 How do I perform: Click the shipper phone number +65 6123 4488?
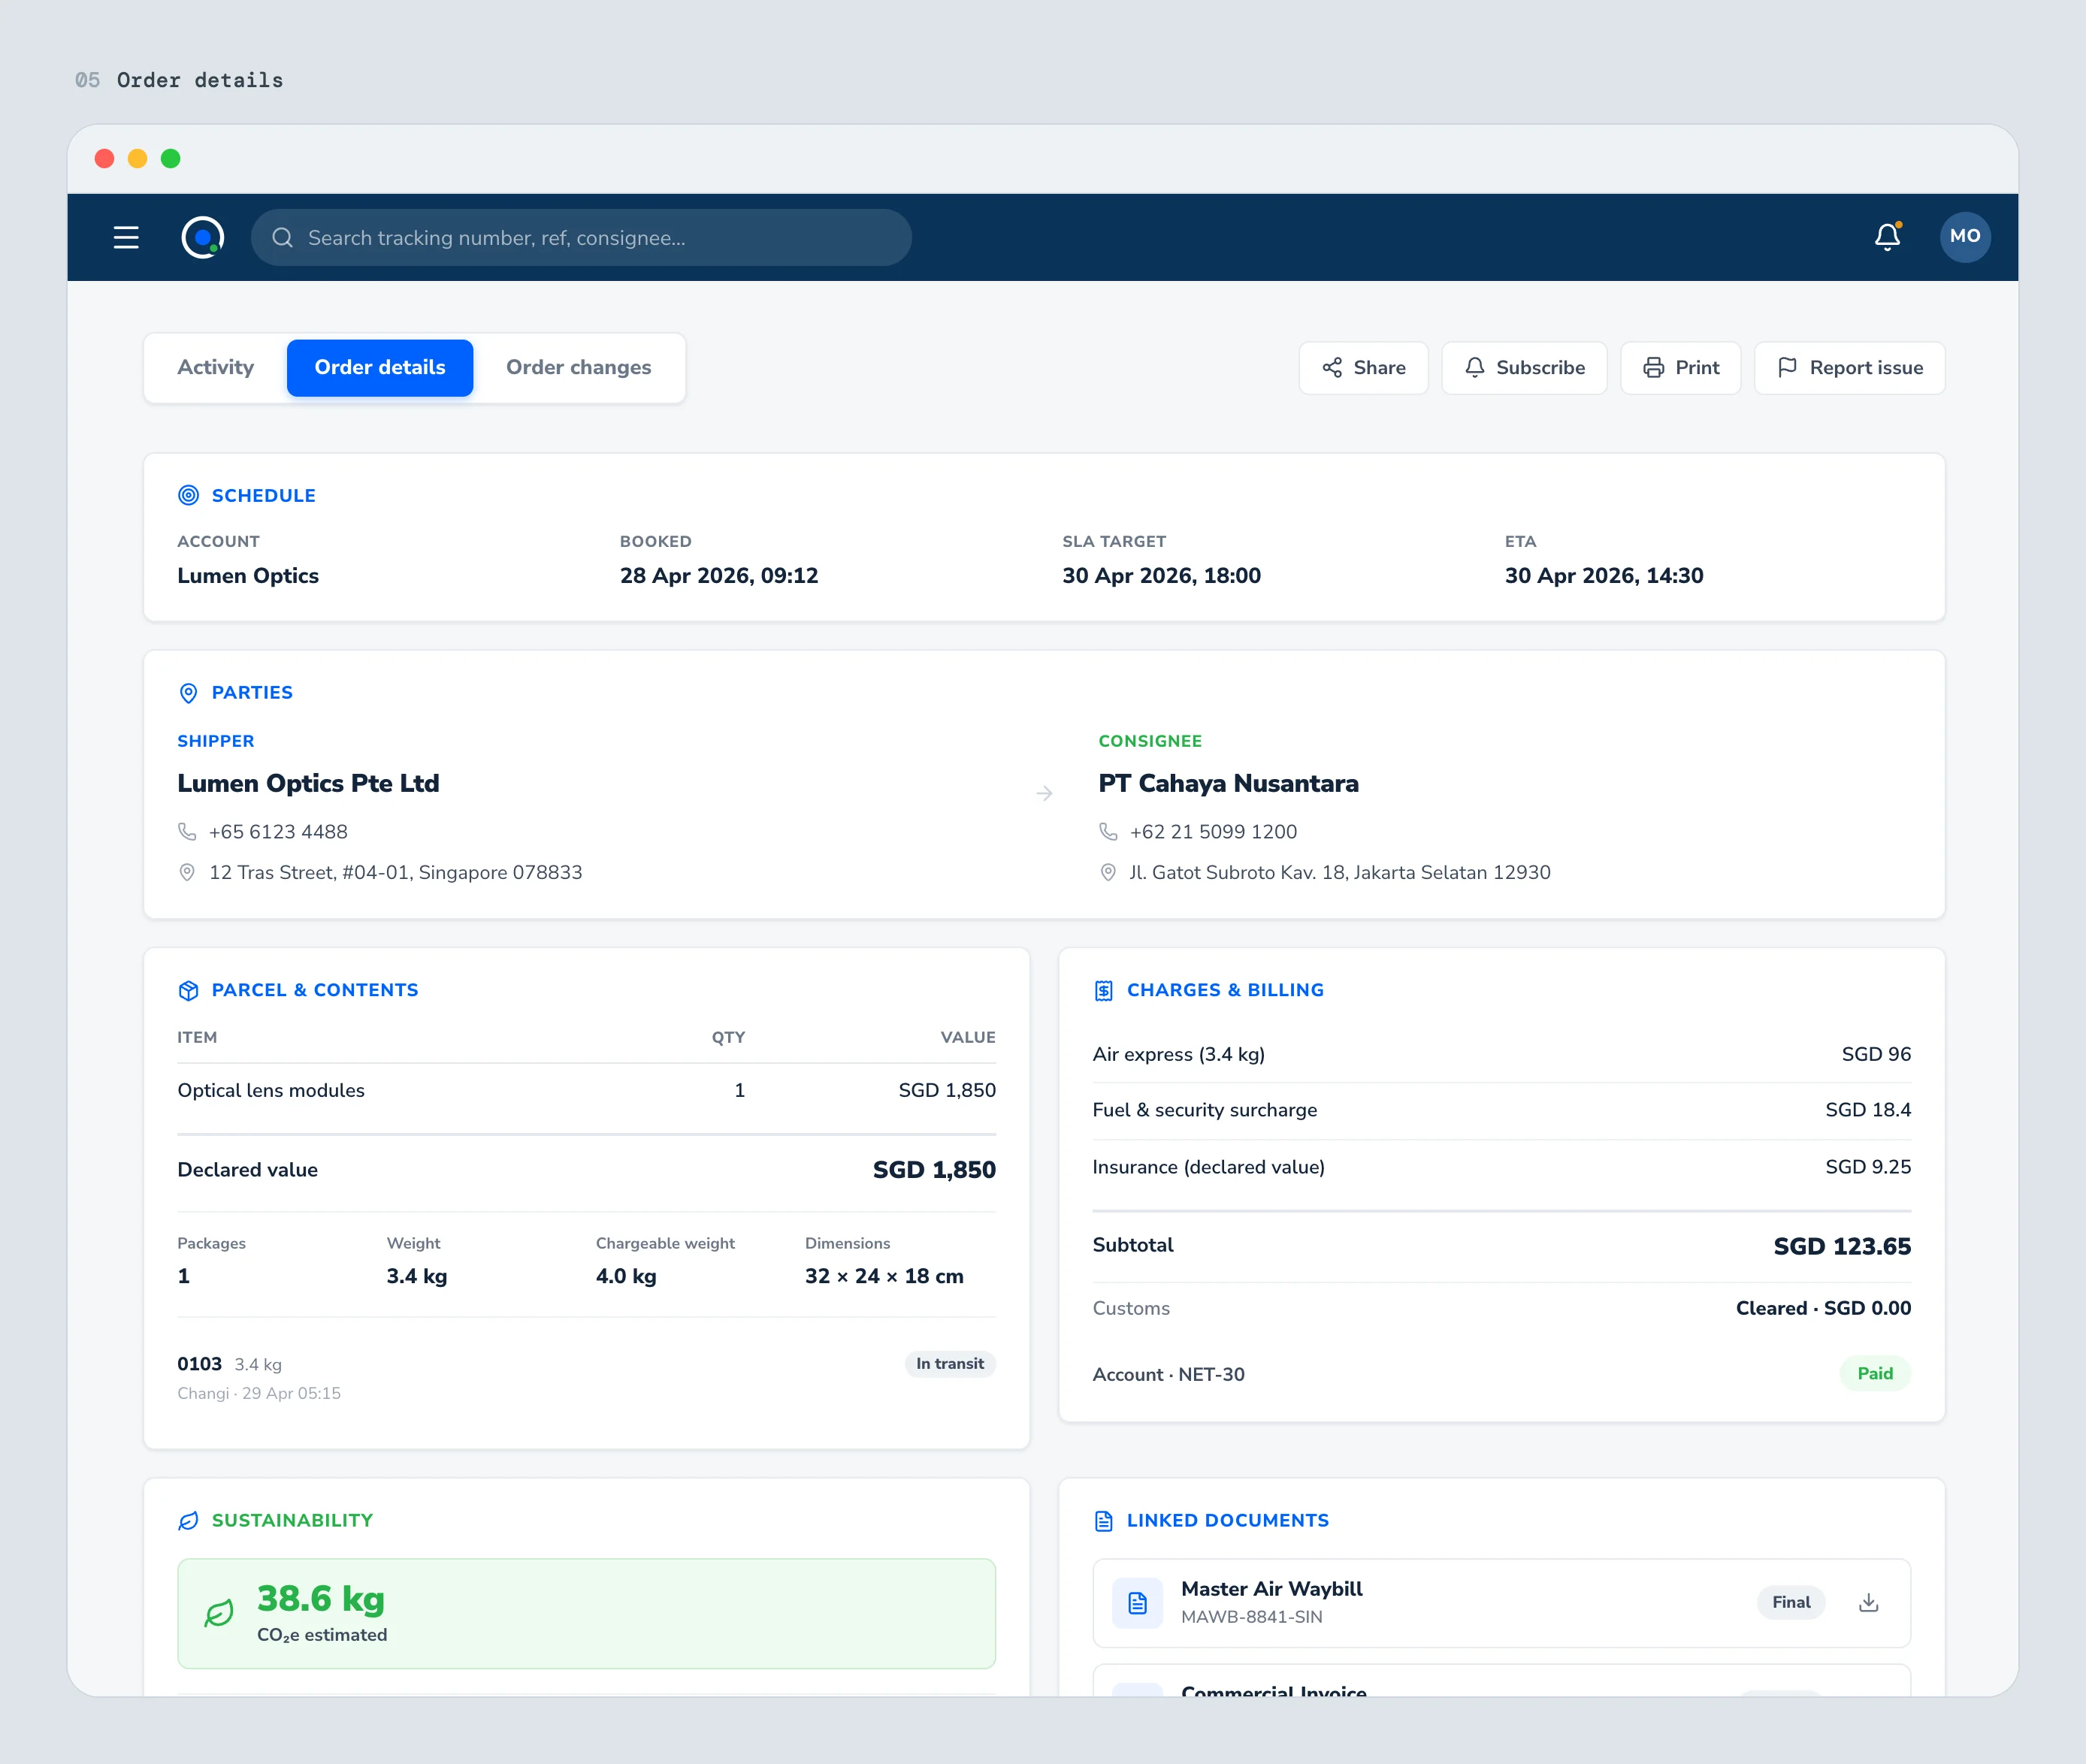[x=278, y=832]
